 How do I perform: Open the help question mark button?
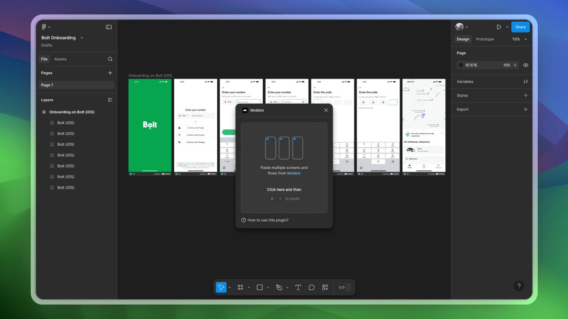click(x=519, y=286)
